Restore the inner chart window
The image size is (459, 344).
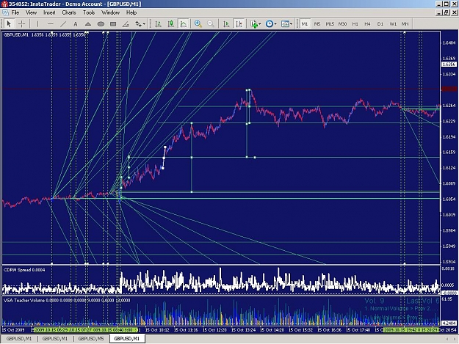pos(446,12)
